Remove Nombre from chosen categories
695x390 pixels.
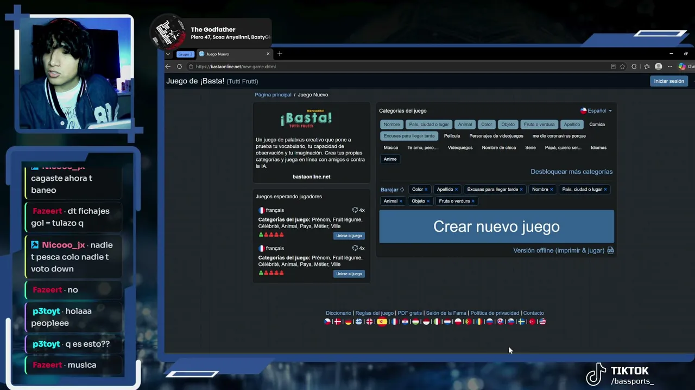click(551, 190)
